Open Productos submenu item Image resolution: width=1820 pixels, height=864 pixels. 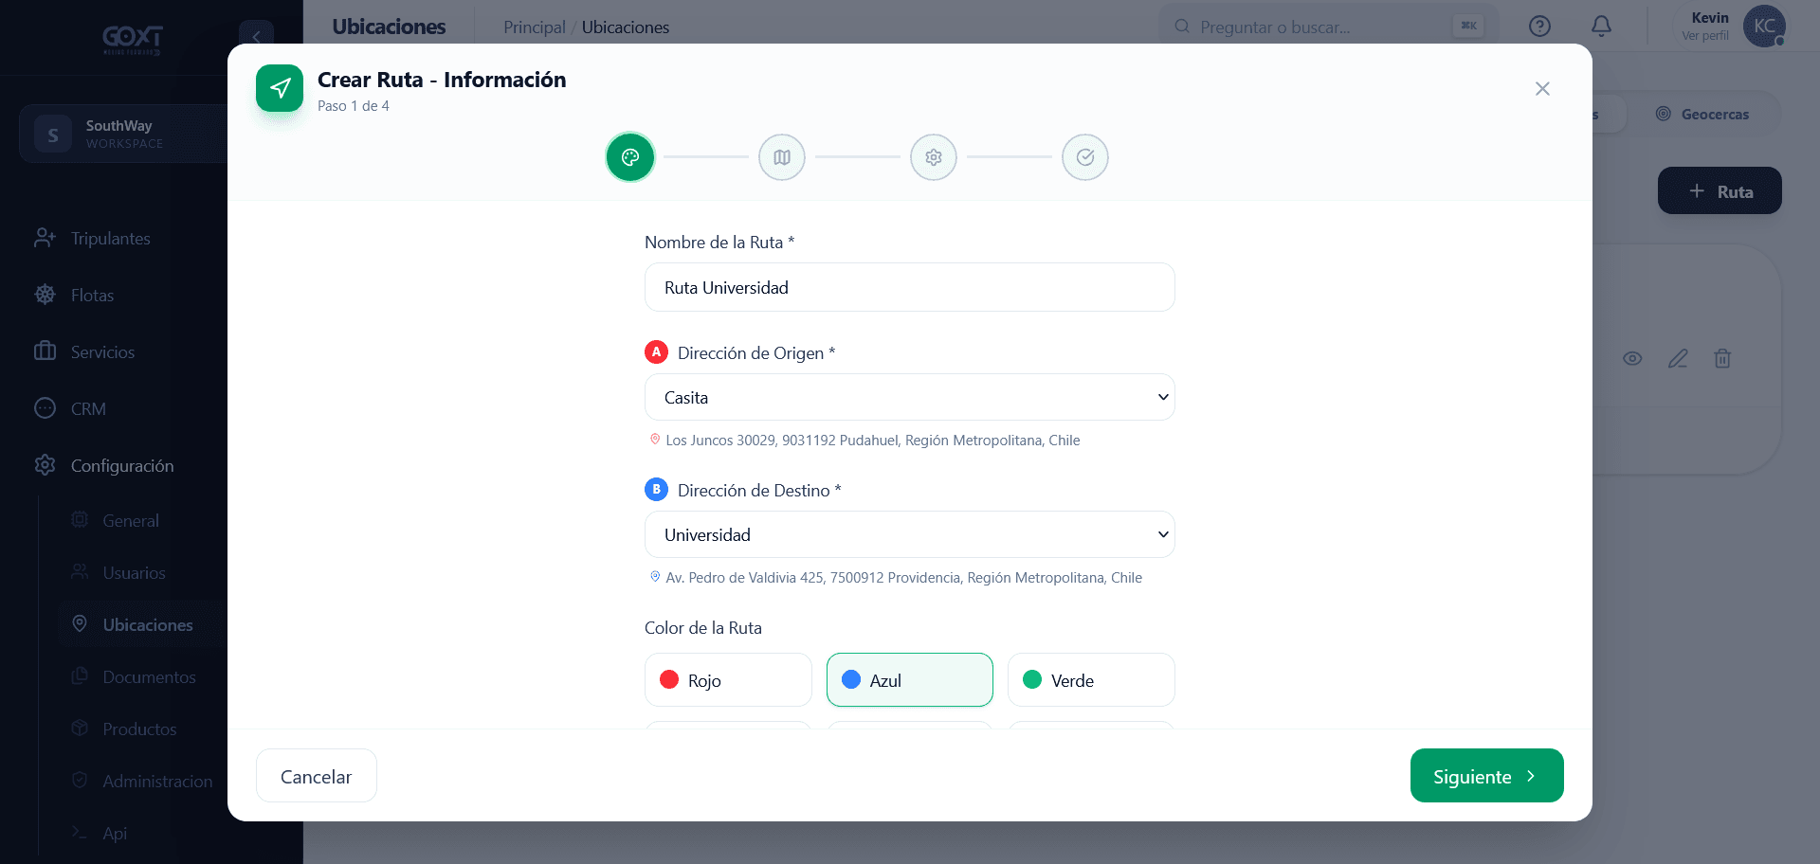pos(140,729)
